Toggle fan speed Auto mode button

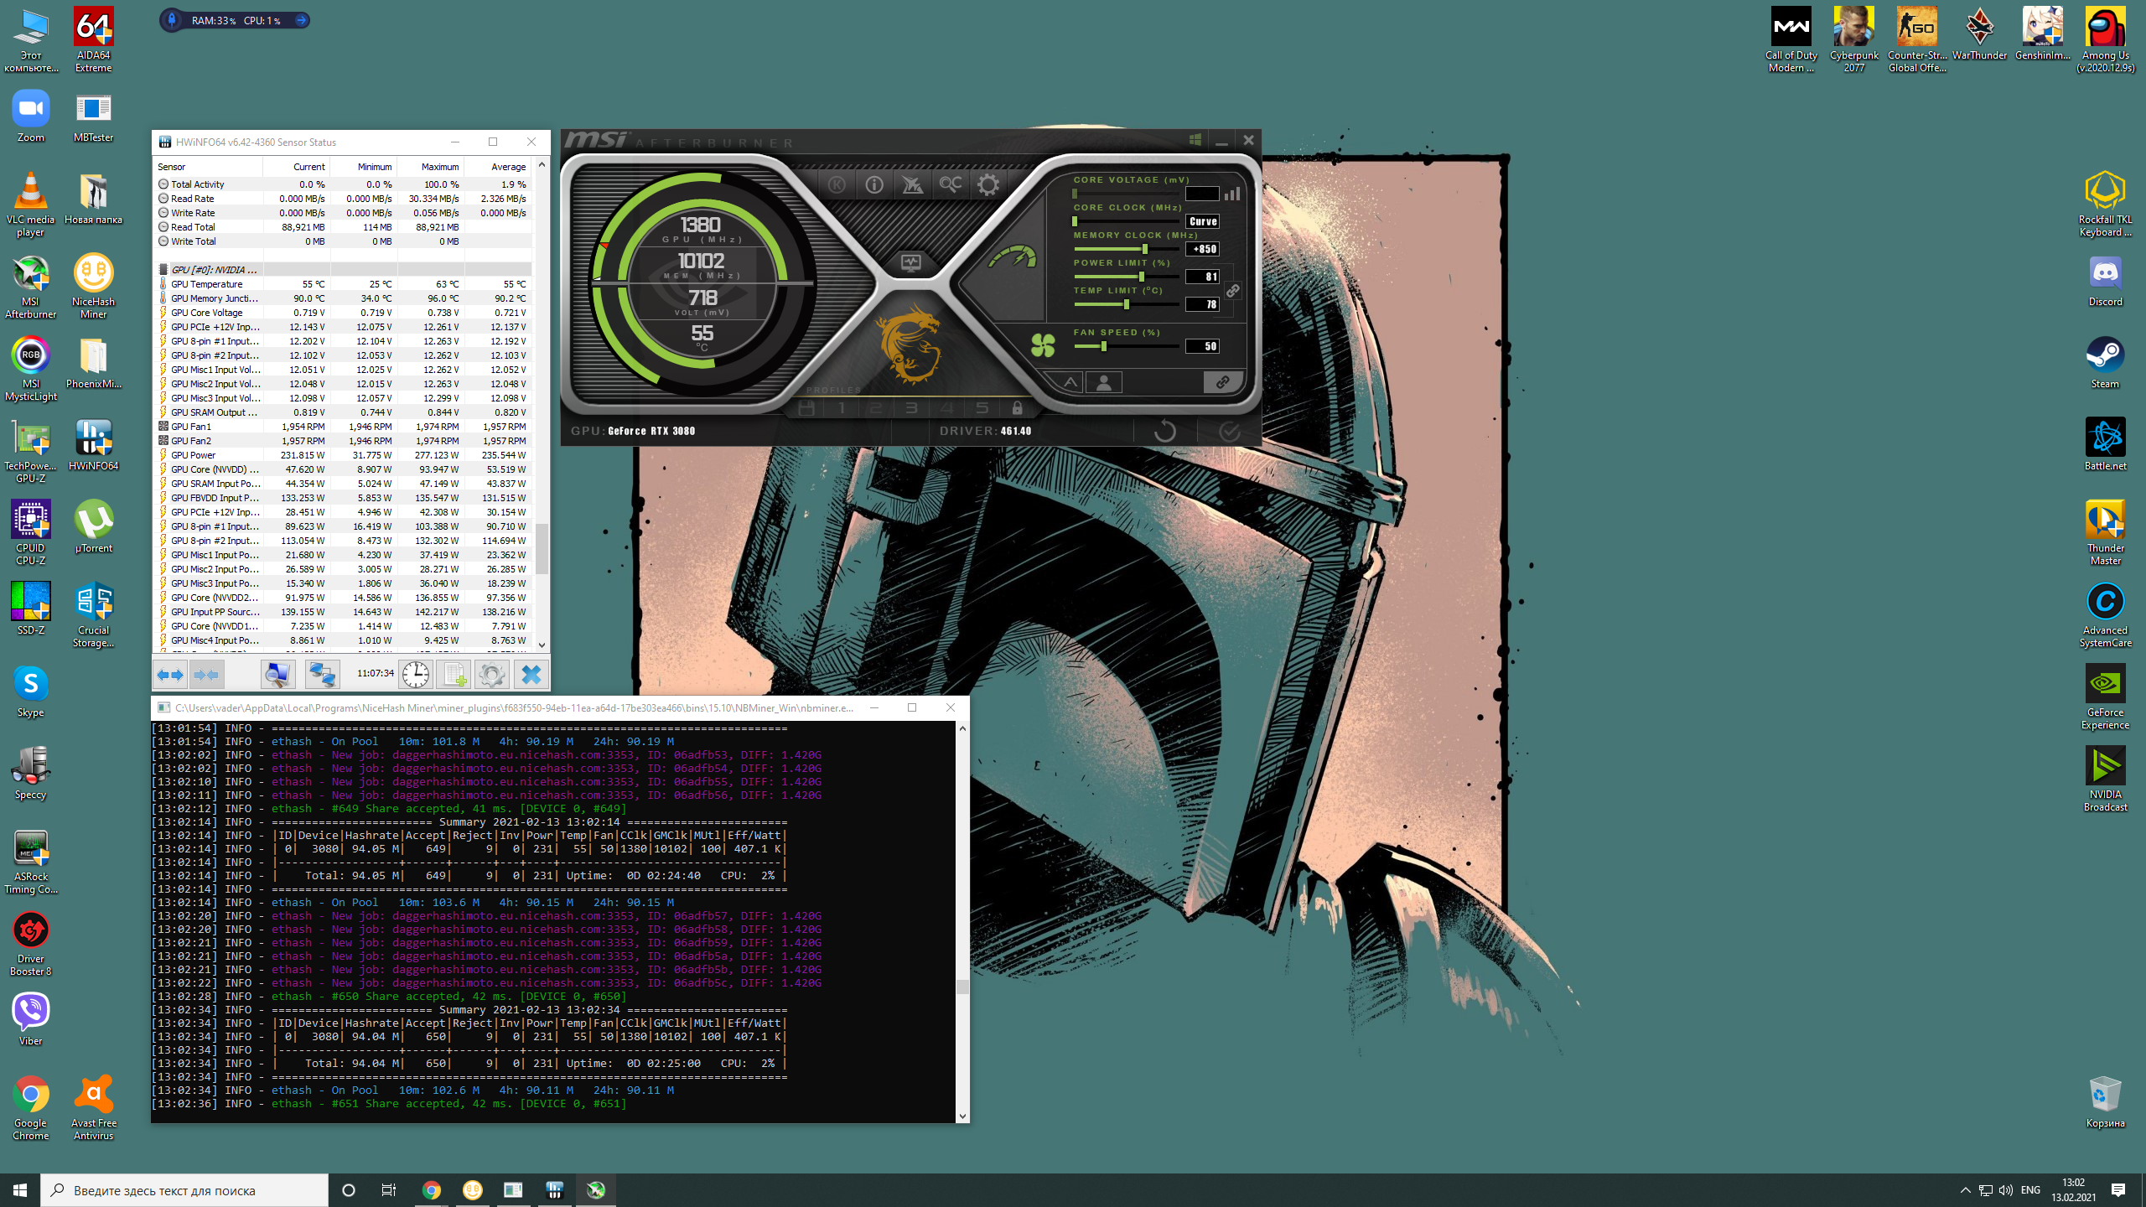pos(1070,383)
